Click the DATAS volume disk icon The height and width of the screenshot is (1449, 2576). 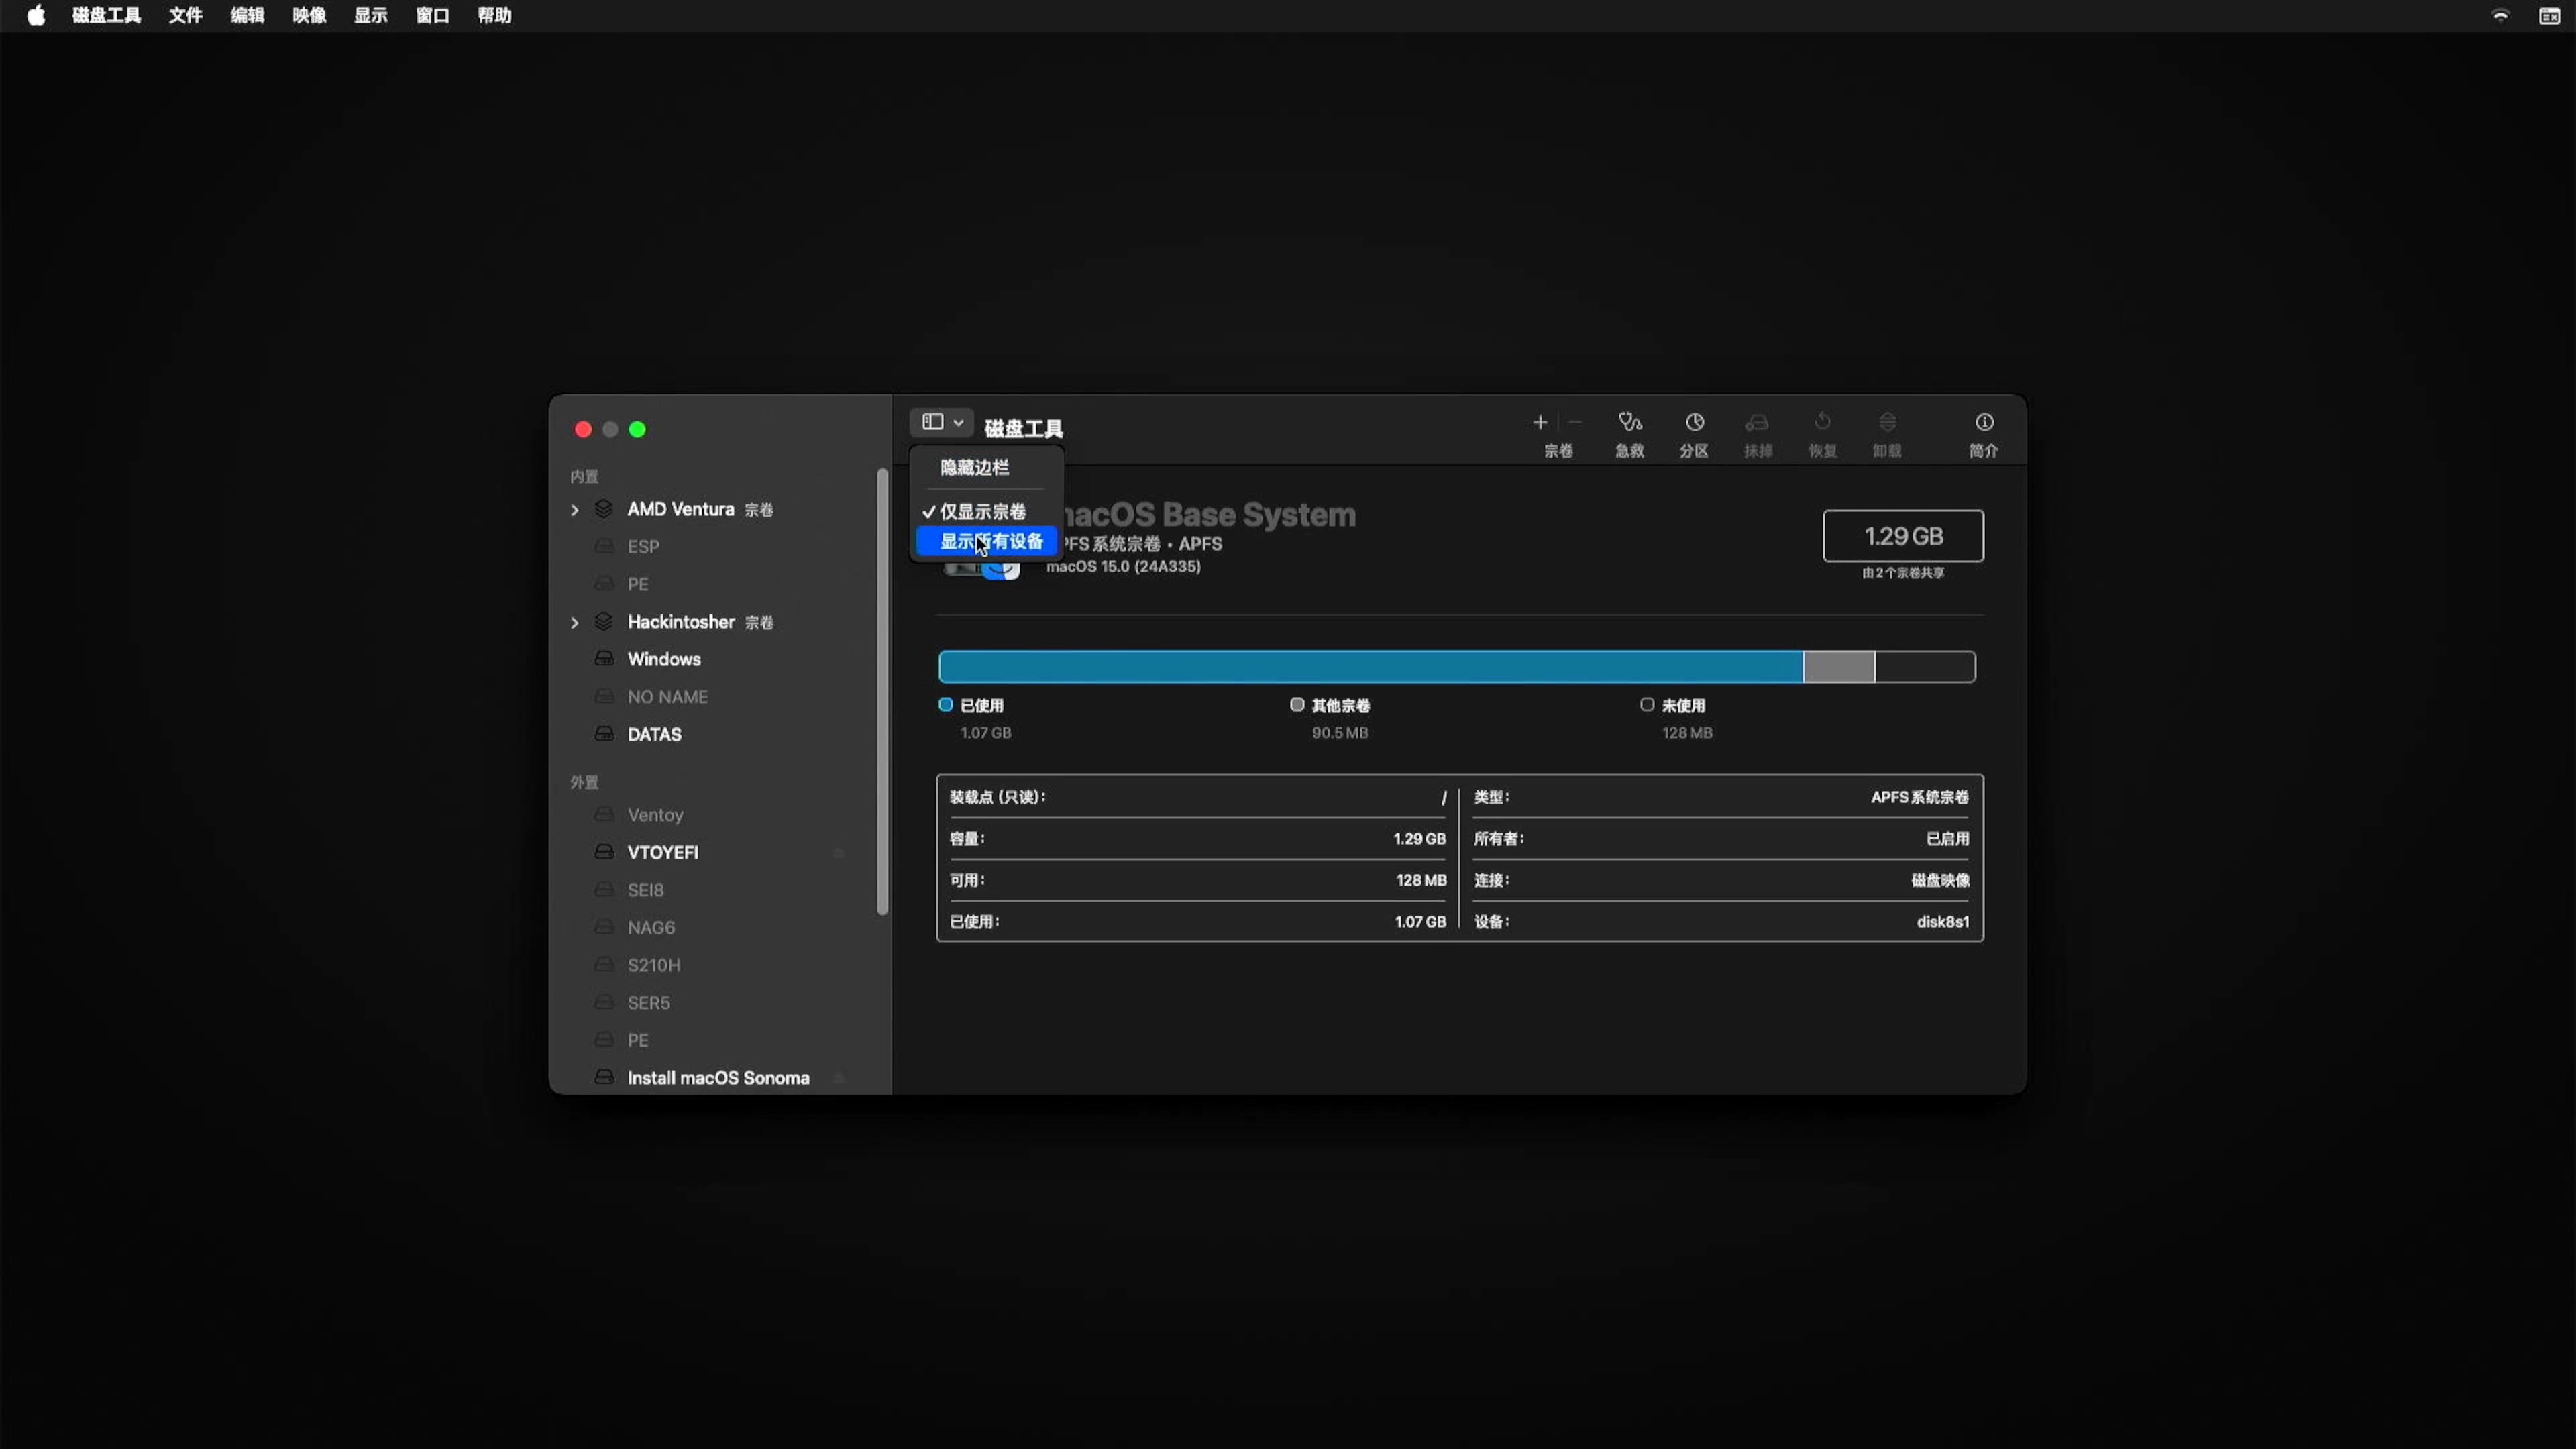tap(604, 733)
